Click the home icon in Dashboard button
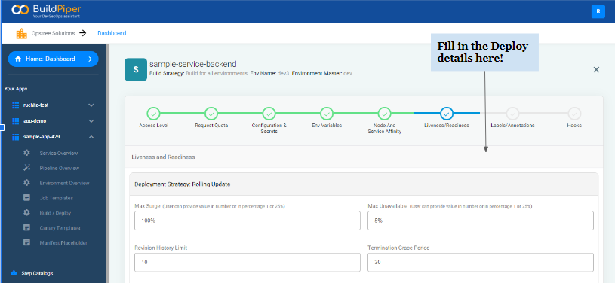615x283 pixels. [18, 59]
